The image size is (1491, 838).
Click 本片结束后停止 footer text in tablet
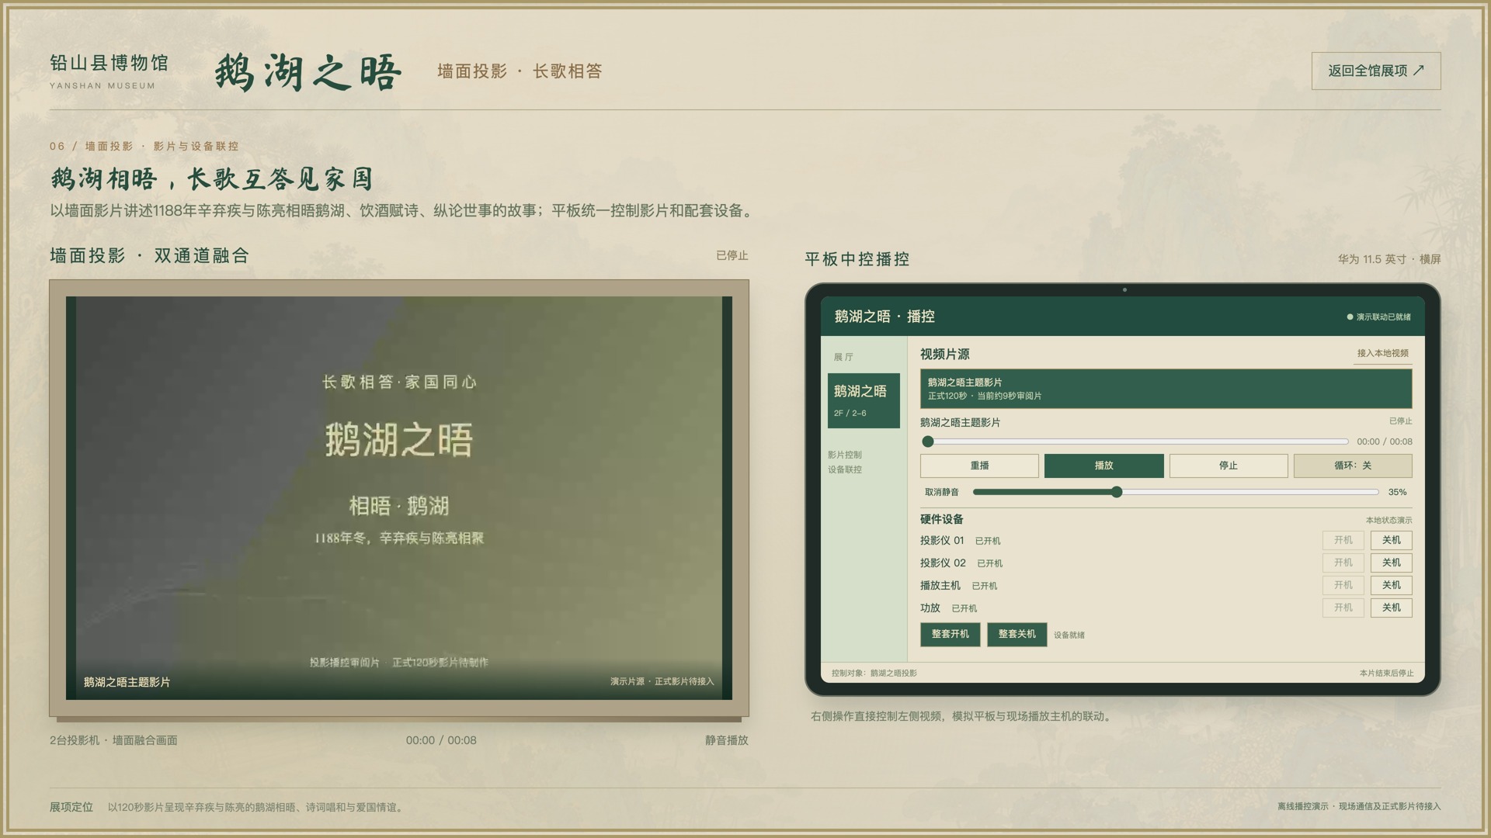1387,673
